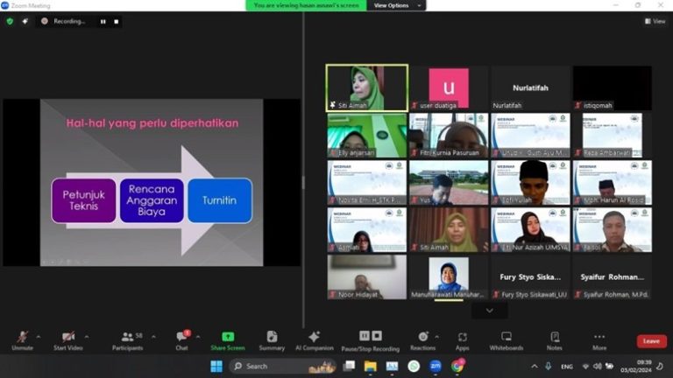Screen dimensions: 673x378
Task: Click the Windows taskbar Search box
Action: click(x=270, y=366)
